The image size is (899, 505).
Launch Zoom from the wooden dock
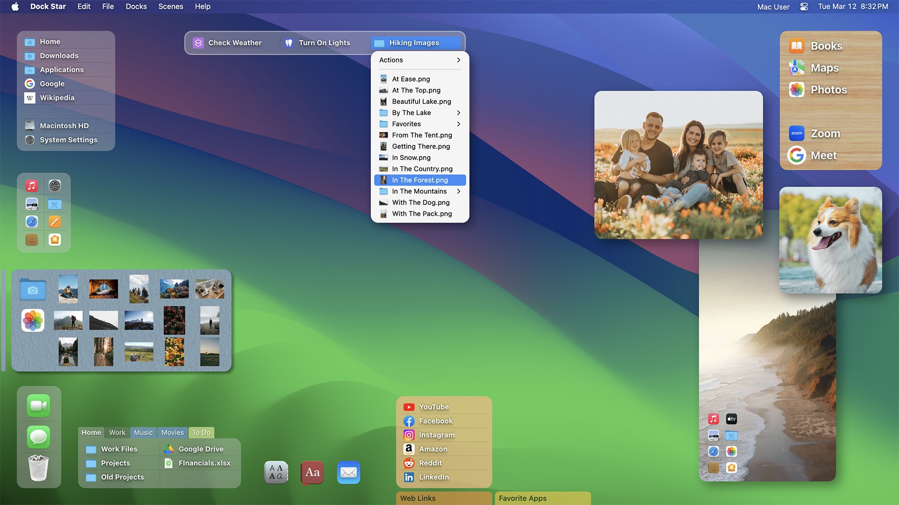point(814,133)
